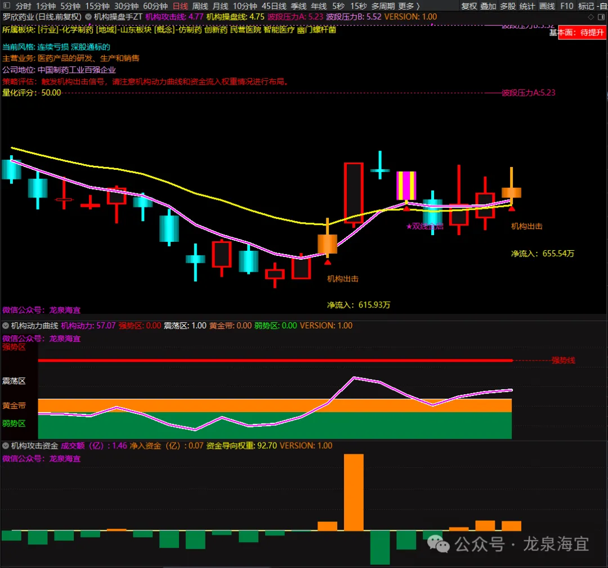Click the 统计 toolbar button

point(527,6)
